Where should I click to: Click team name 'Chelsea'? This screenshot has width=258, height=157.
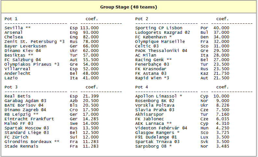click(x=13, y=37)
